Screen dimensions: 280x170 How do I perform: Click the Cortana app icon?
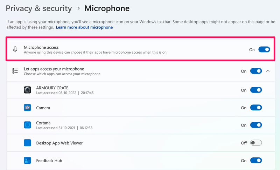click(28, 125)
